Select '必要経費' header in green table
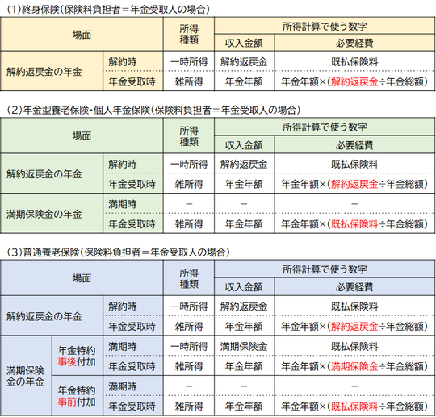Image resolution: width=436 pixels, height=417 pixels. [354, 145]
